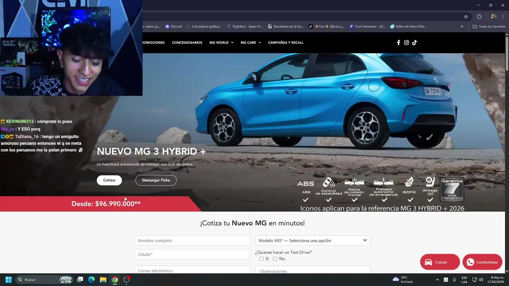This screenshot has height=286, width=509.
Task: Open the weather widget showing 10°C Nublado
Action: [x=403, y=280]
